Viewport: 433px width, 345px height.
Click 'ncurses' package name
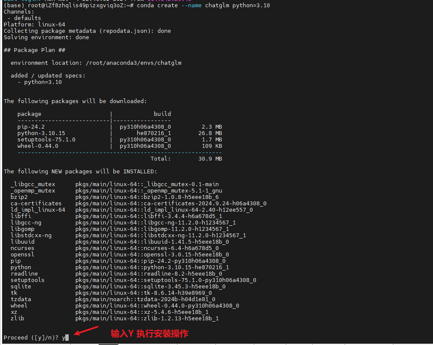22,248
